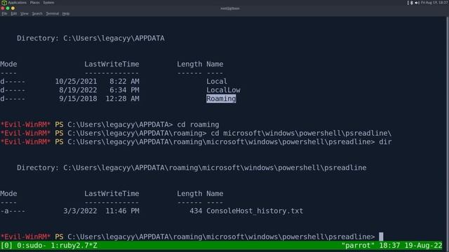Image resolution: width=449 pixels, height=252 pixels.
Task: Click the terminal cursor at last prompt
Action: (381, 237)
